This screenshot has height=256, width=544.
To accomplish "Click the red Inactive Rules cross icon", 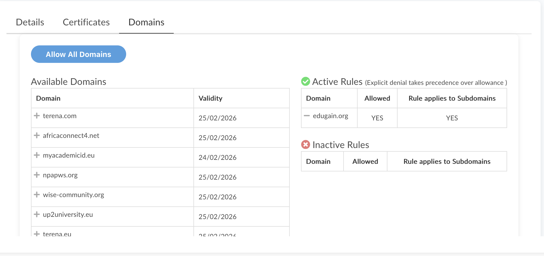I will (306, 145).
